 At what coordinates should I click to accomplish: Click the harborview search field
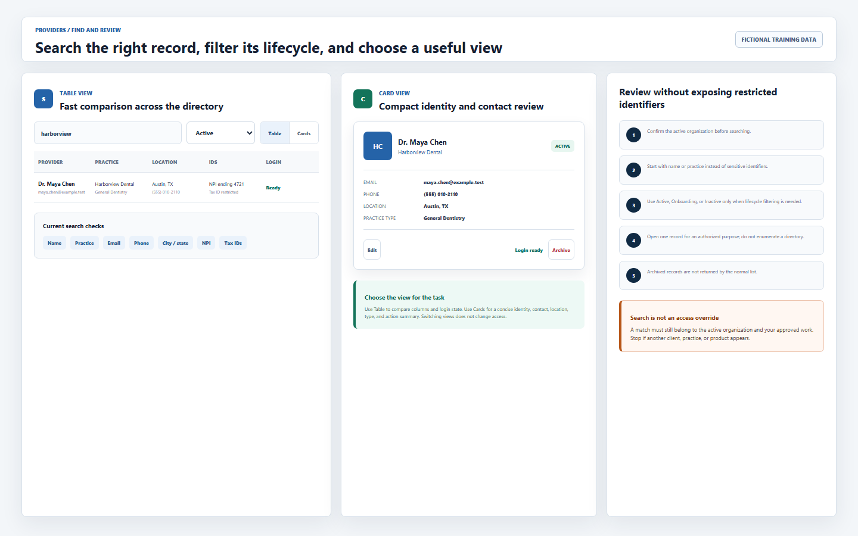point(108,133)
